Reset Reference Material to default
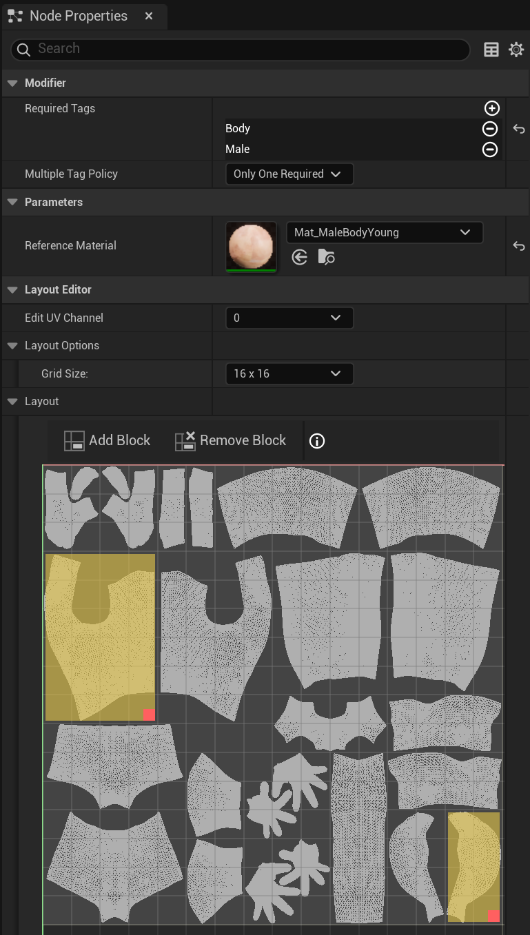The width and height of the screenshot is (530, 935). point(519,246)
